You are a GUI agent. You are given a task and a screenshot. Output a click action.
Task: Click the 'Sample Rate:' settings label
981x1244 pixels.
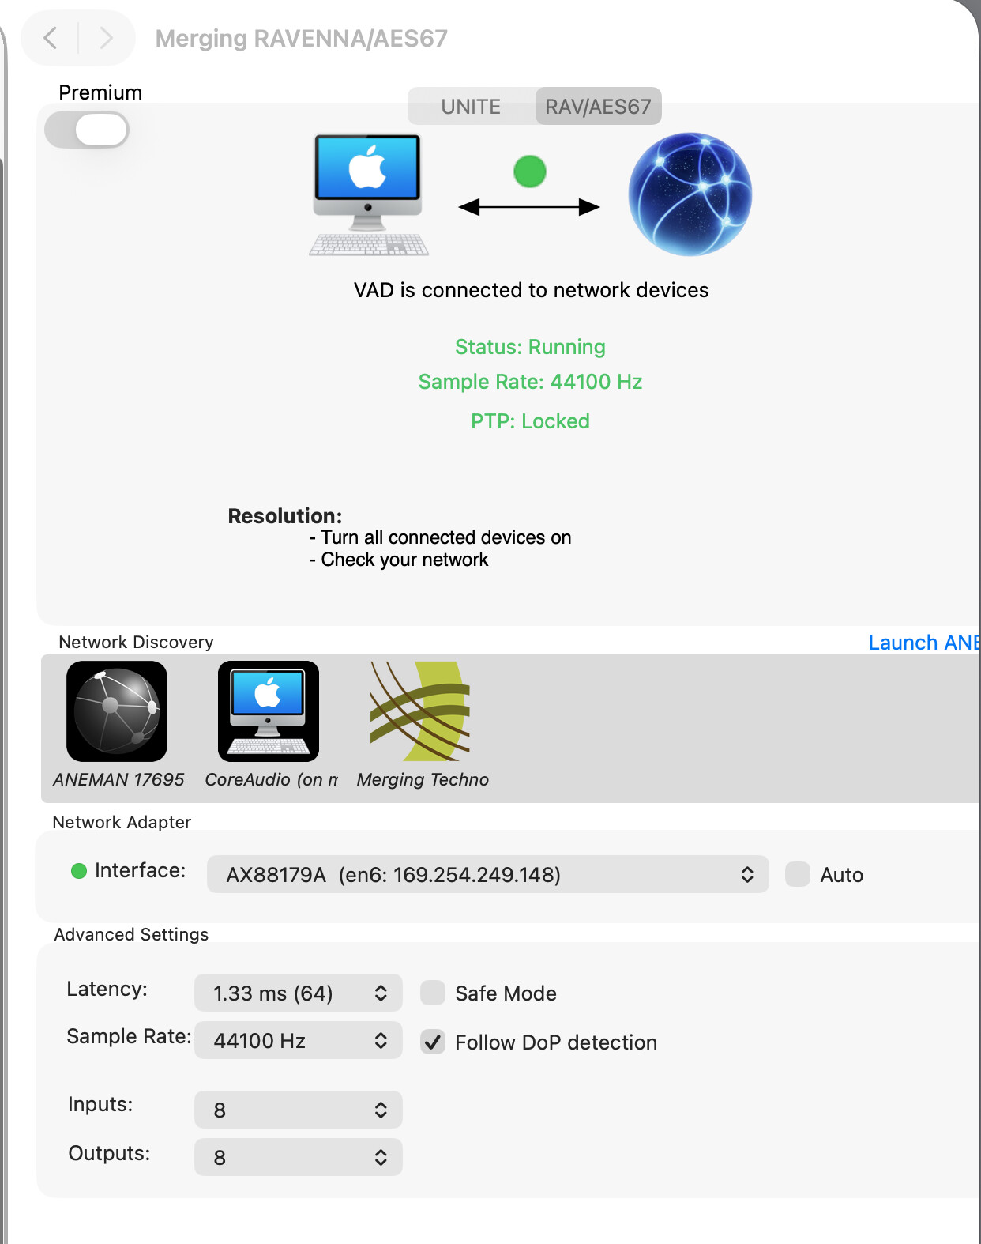(129, 1036)
